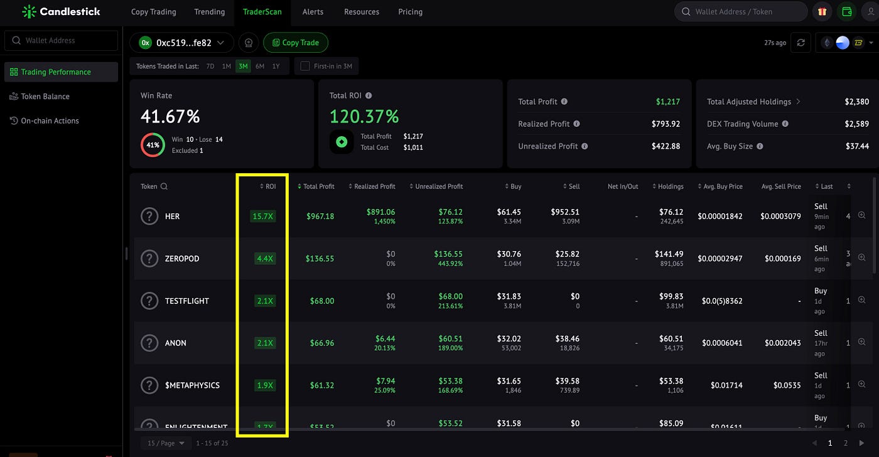This screenshot has height=457, width=879.
Task: Expand the 0xc519...fe82 wallet dropdown
Action: (220, 43)
